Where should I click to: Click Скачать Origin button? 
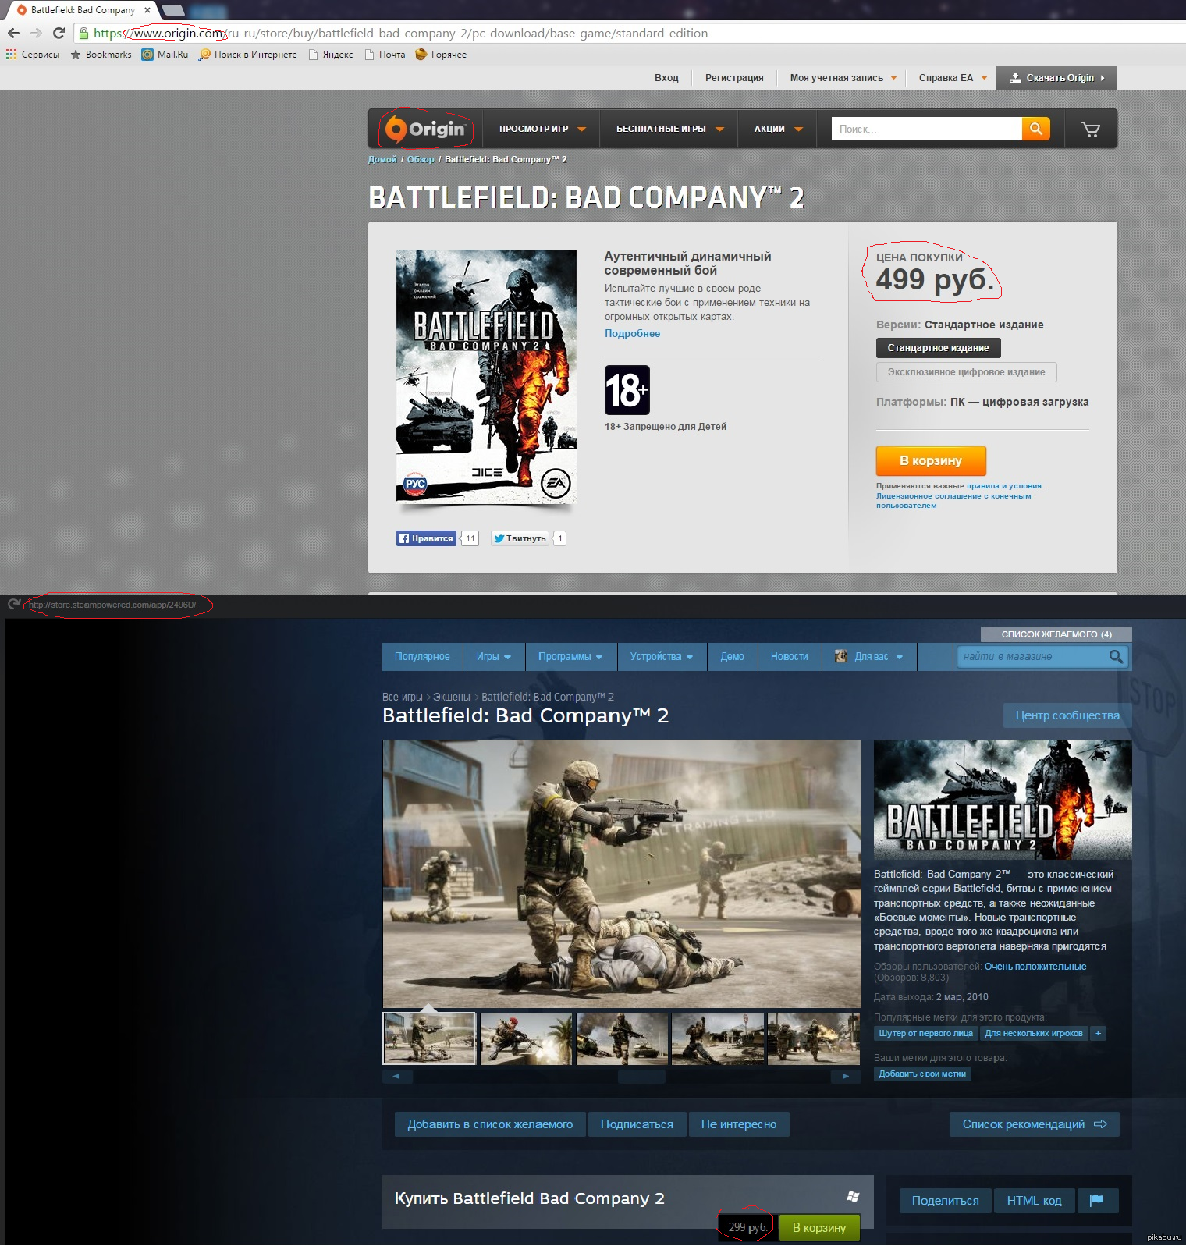coord(1056,78)
